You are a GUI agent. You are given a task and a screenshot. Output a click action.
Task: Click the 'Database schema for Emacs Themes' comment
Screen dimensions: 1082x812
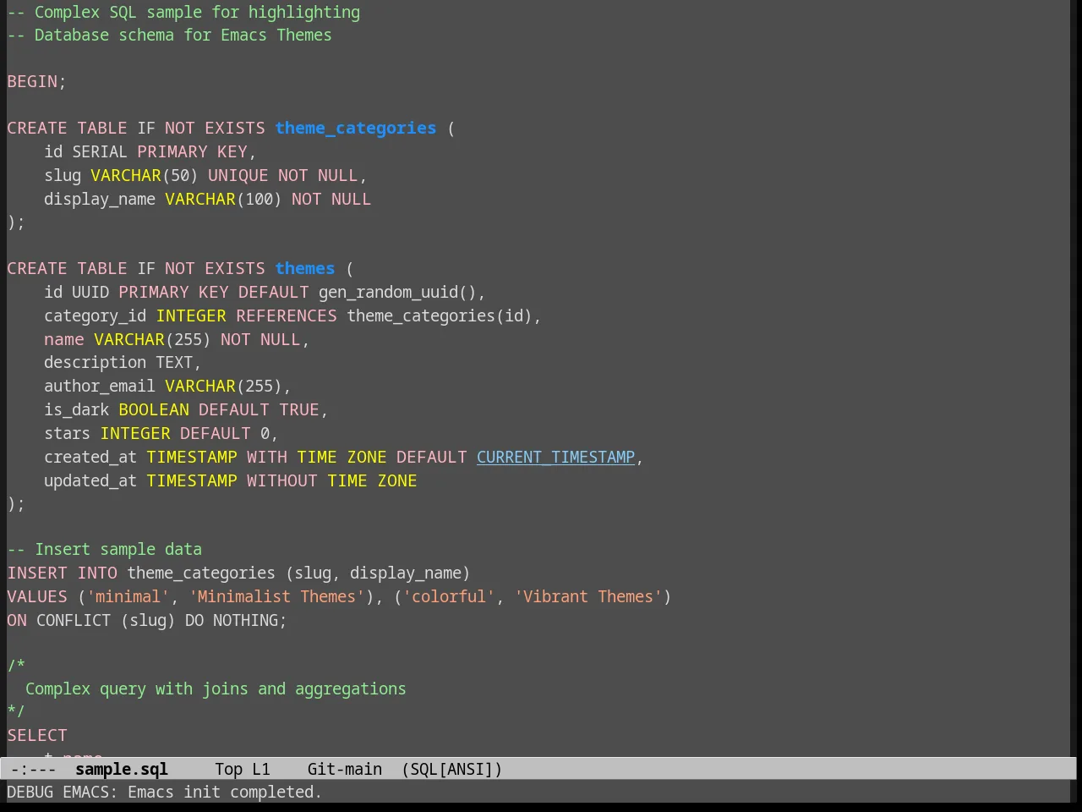(169, 35)
